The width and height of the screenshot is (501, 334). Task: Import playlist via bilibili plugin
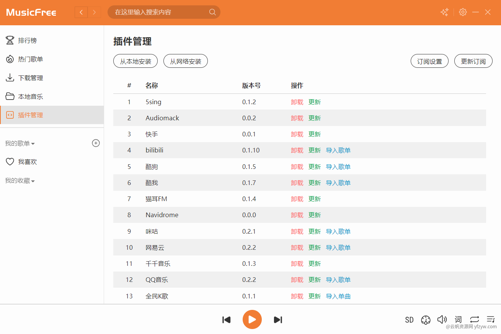338,150
